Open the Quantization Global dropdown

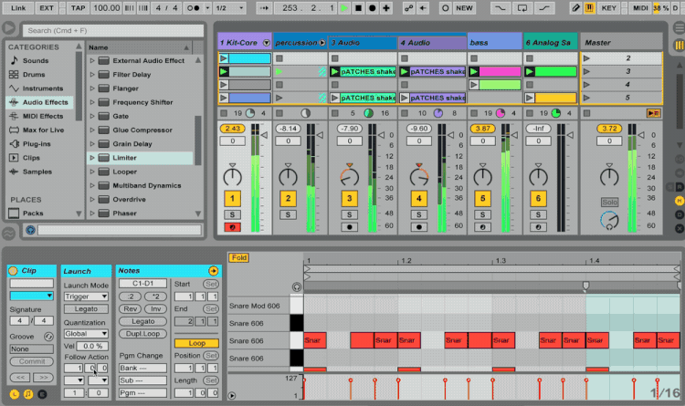tap(85, 335)
